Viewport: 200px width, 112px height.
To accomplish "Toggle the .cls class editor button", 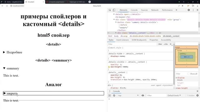I will (166, 44).
